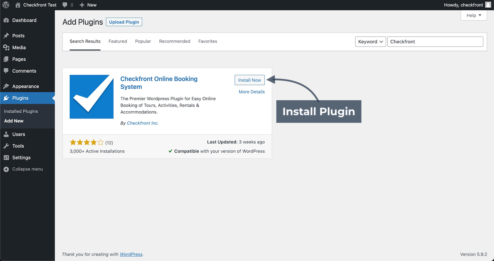This screenshot has height=261, width=494.
Task: Click the plus icon next to New
Action: 82,5
